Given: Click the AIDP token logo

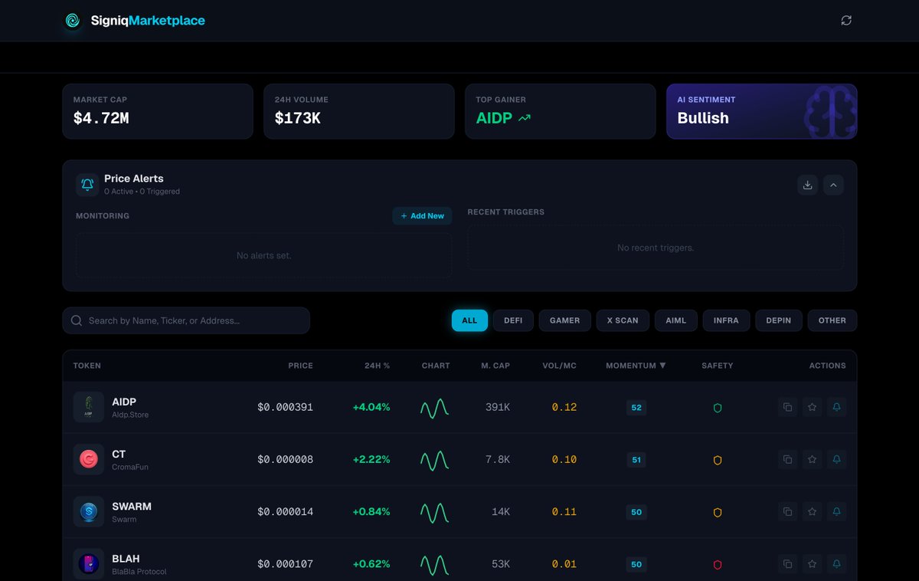Looking at the screenshot, I should click(x=89, y=407).
